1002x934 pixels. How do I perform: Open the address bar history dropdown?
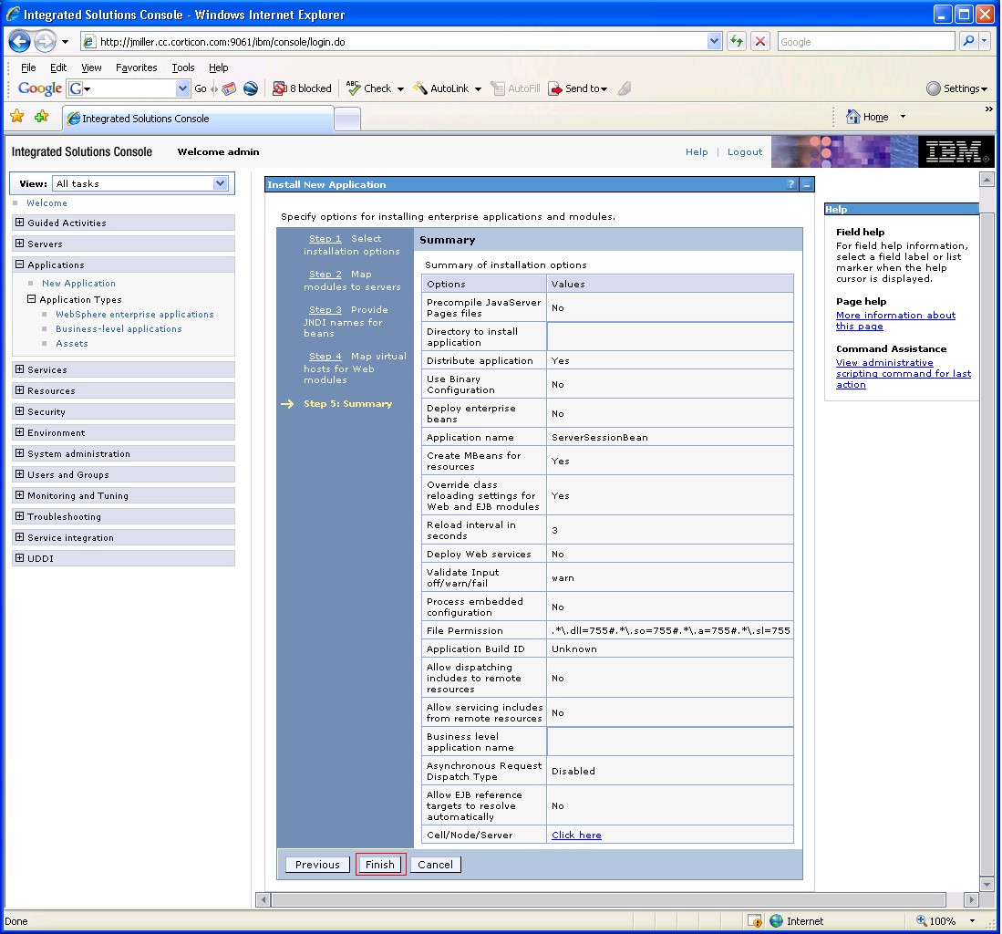[715, 42]
